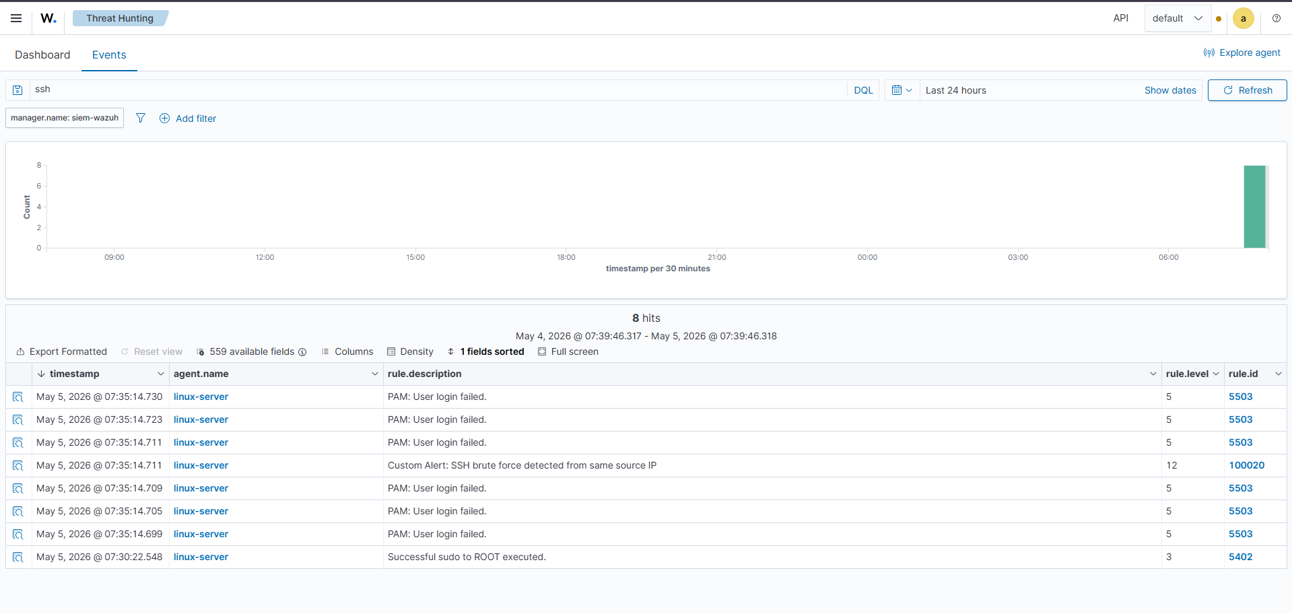Open rule.level column header options
This screenshot has height=614, width=1292.
point(1216,374)
